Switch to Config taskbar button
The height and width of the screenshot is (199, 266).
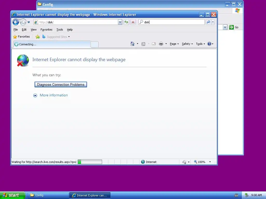coord(48,195)
